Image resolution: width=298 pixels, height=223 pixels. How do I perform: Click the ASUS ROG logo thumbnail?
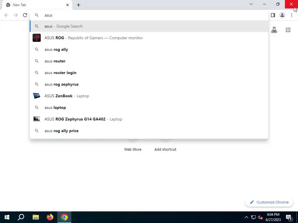pyautogui.click(x=37, y=38)
